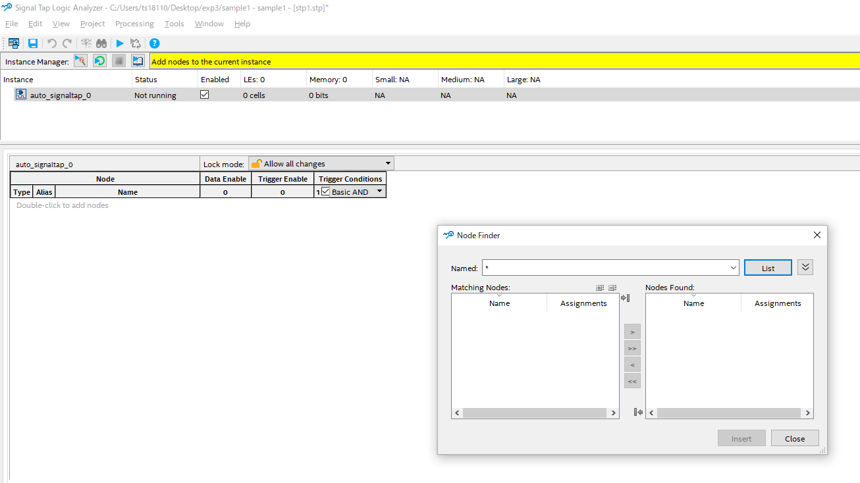The height and width of the screenshot is (483, 860).
Task: Click Matching Nodes Assignments column header
Action: [x=583, y=303]
